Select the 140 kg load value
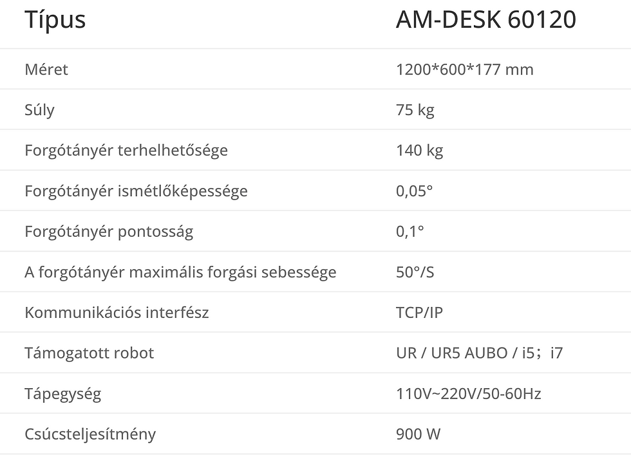 pos(419,151)
